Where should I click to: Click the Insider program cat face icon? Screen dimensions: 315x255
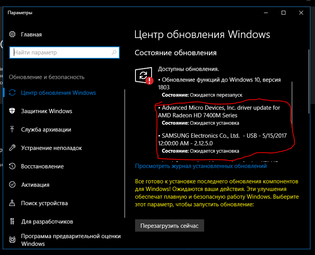(x=12, y=240)
